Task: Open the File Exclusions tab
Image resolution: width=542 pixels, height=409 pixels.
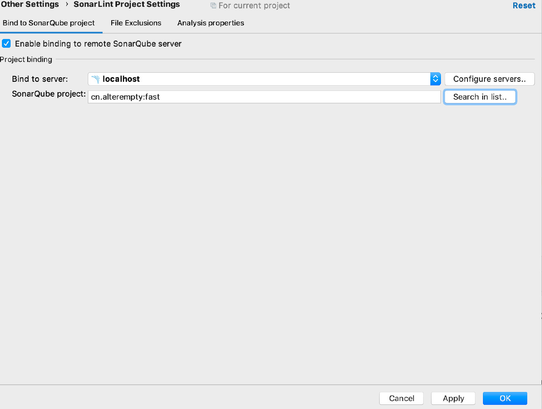Action: (x=136, y=23)
